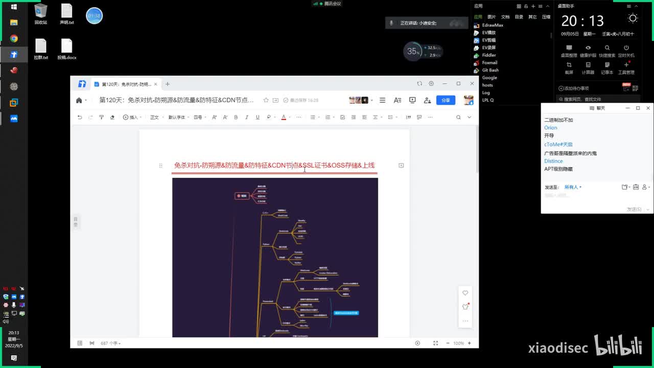Open the text alignment dropdown
Image resolution: width=654 pixels, height=368 pixels.
point(376,117)
